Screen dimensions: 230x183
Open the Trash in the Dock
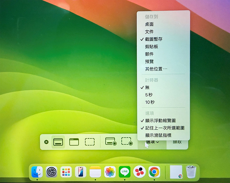point(190,172)
